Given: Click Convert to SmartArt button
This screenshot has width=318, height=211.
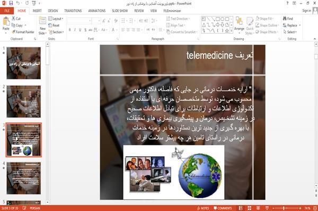Looking at the screenshot, I should click(x=182, y=32).
